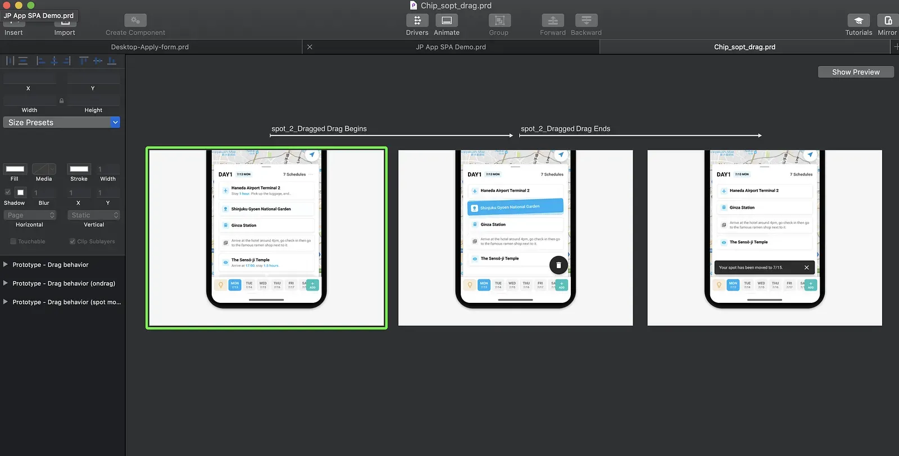The height and width of the screenshot is (456, 899).
Task: Align layers to vertical middle
Action: [98, 61]
